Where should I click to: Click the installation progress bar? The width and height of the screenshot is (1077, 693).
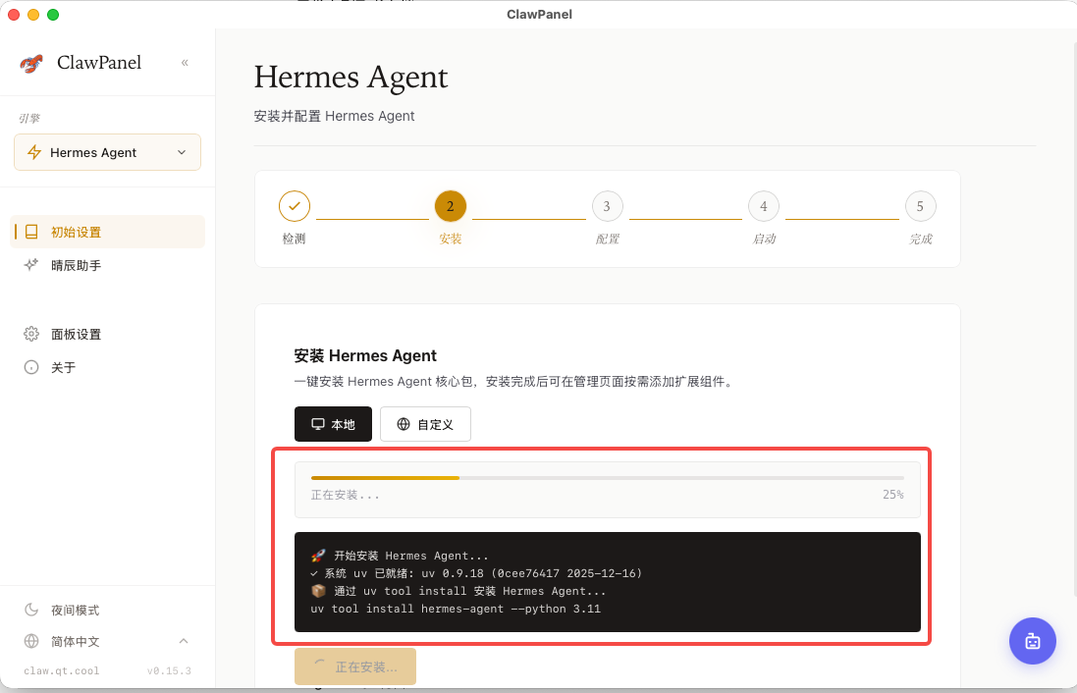(x=607, y=477)
